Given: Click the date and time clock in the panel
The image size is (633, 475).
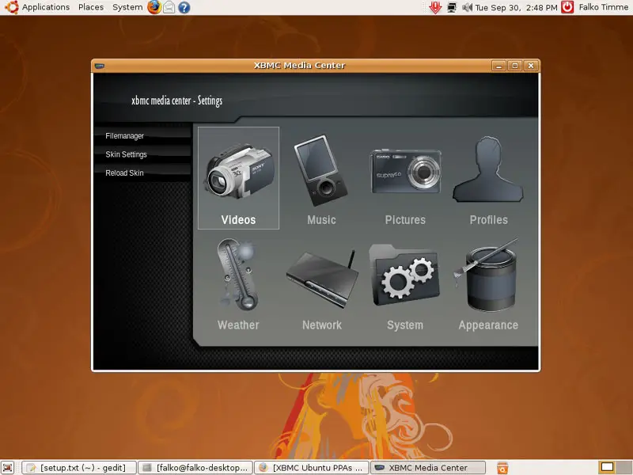Looking at the screenshot, I should point(516,7).
